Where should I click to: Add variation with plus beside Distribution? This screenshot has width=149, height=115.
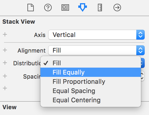(x=5, y=63)
